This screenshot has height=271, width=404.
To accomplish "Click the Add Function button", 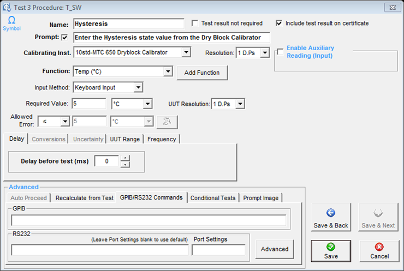I will point(202,73).
